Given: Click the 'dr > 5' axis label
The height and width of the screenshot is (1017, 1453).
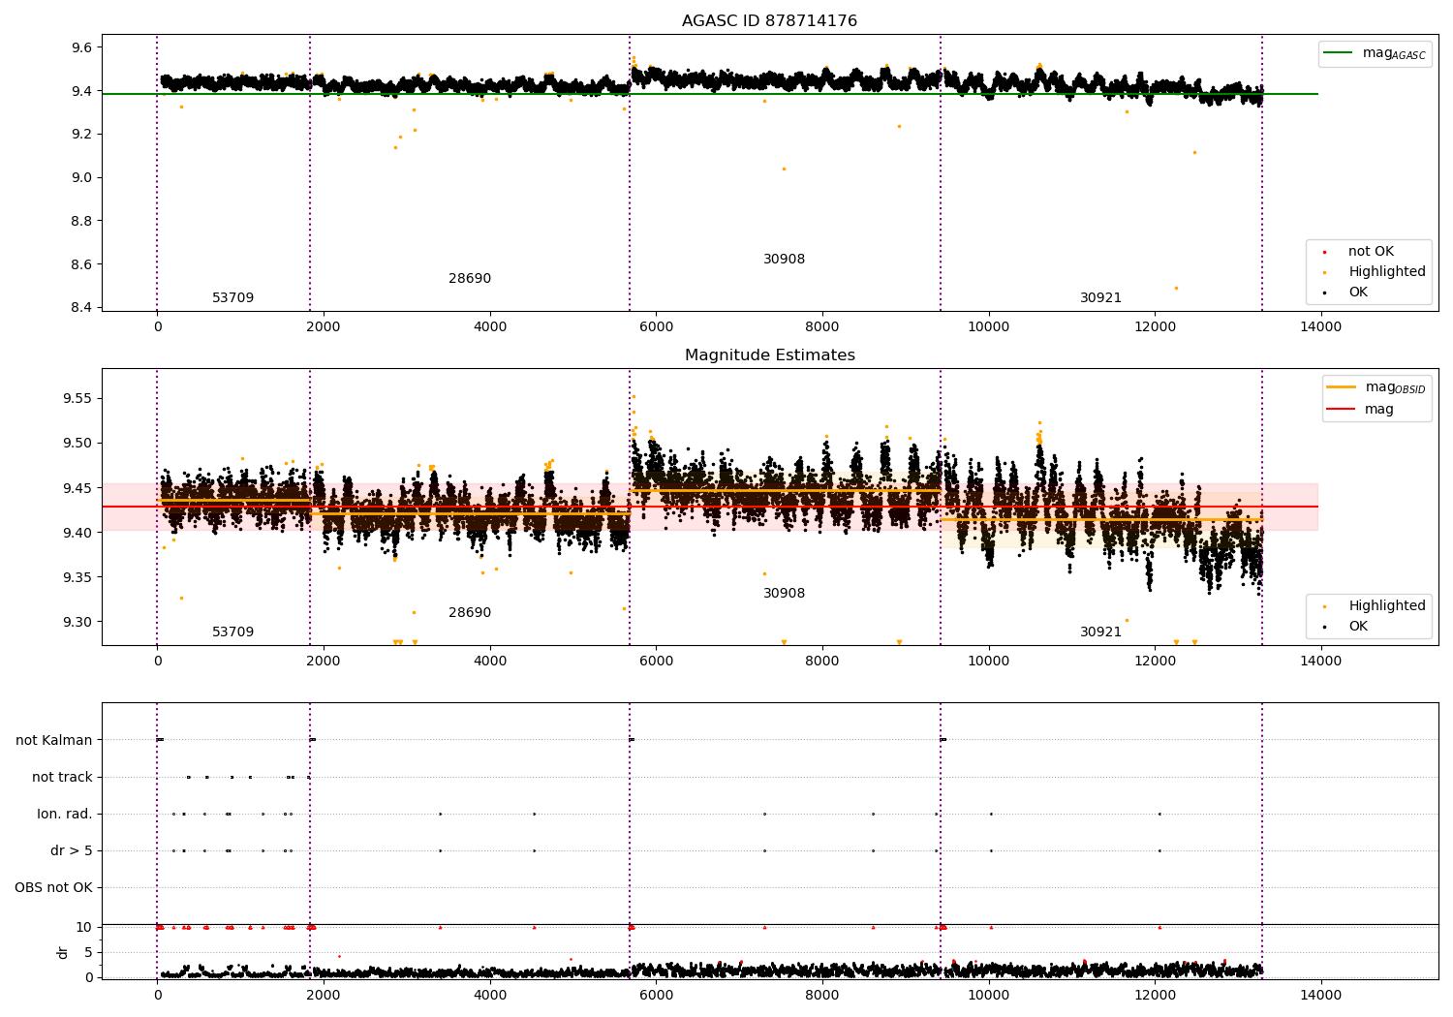Looking at the screenshot, I should [72, 851].
